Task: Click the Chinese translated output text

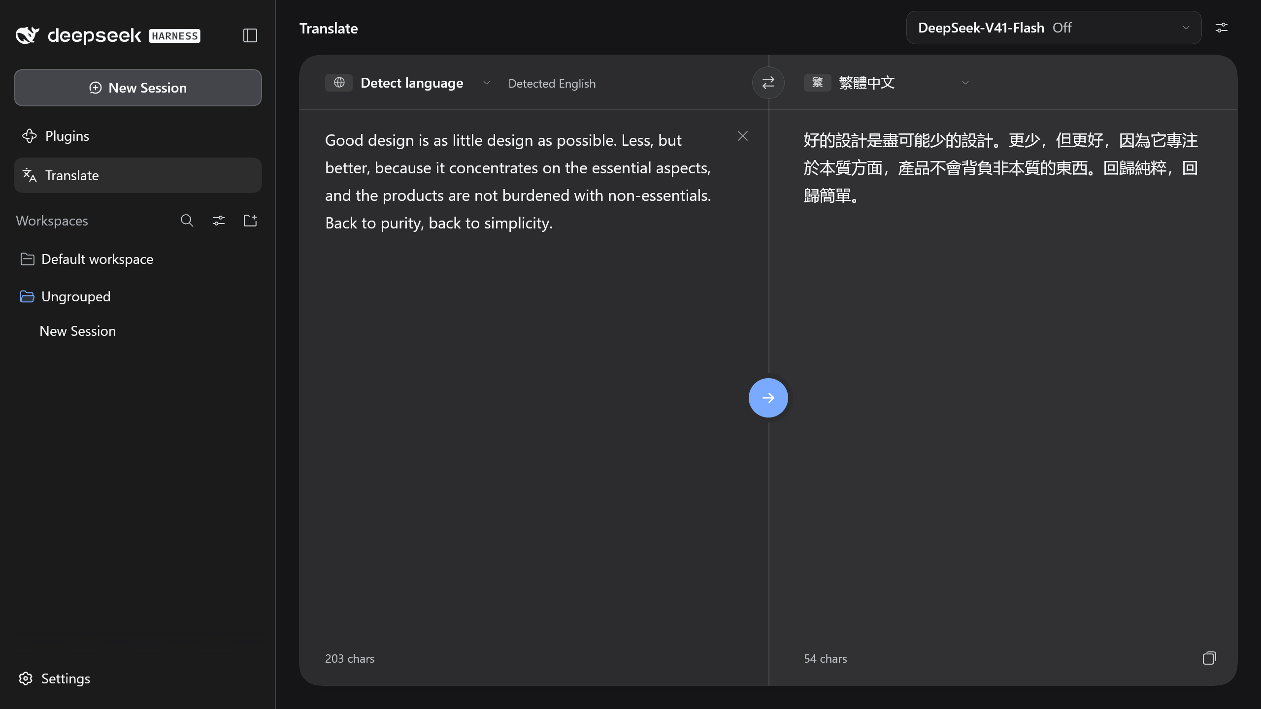Action: click(x=1001, y=168)
